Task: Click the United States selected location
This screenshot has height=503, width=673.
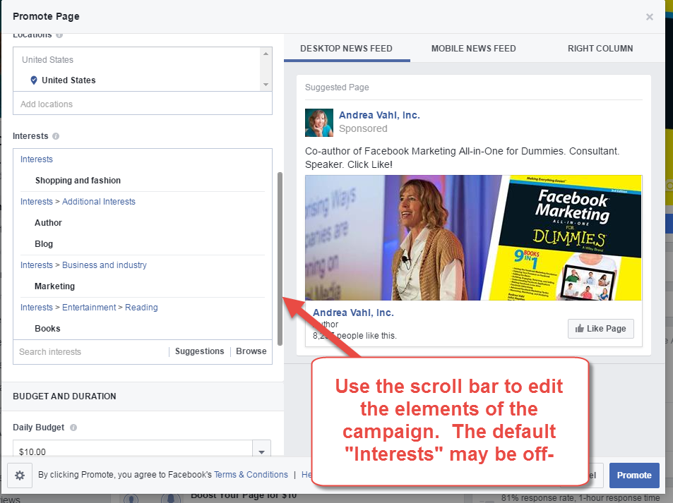Action: pyautogui.click(x=69, y=80)
